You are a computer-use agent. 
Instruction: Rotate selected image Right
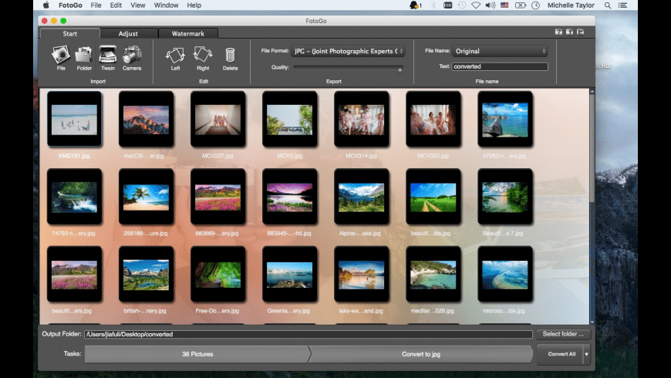click(x=203, y=58)
